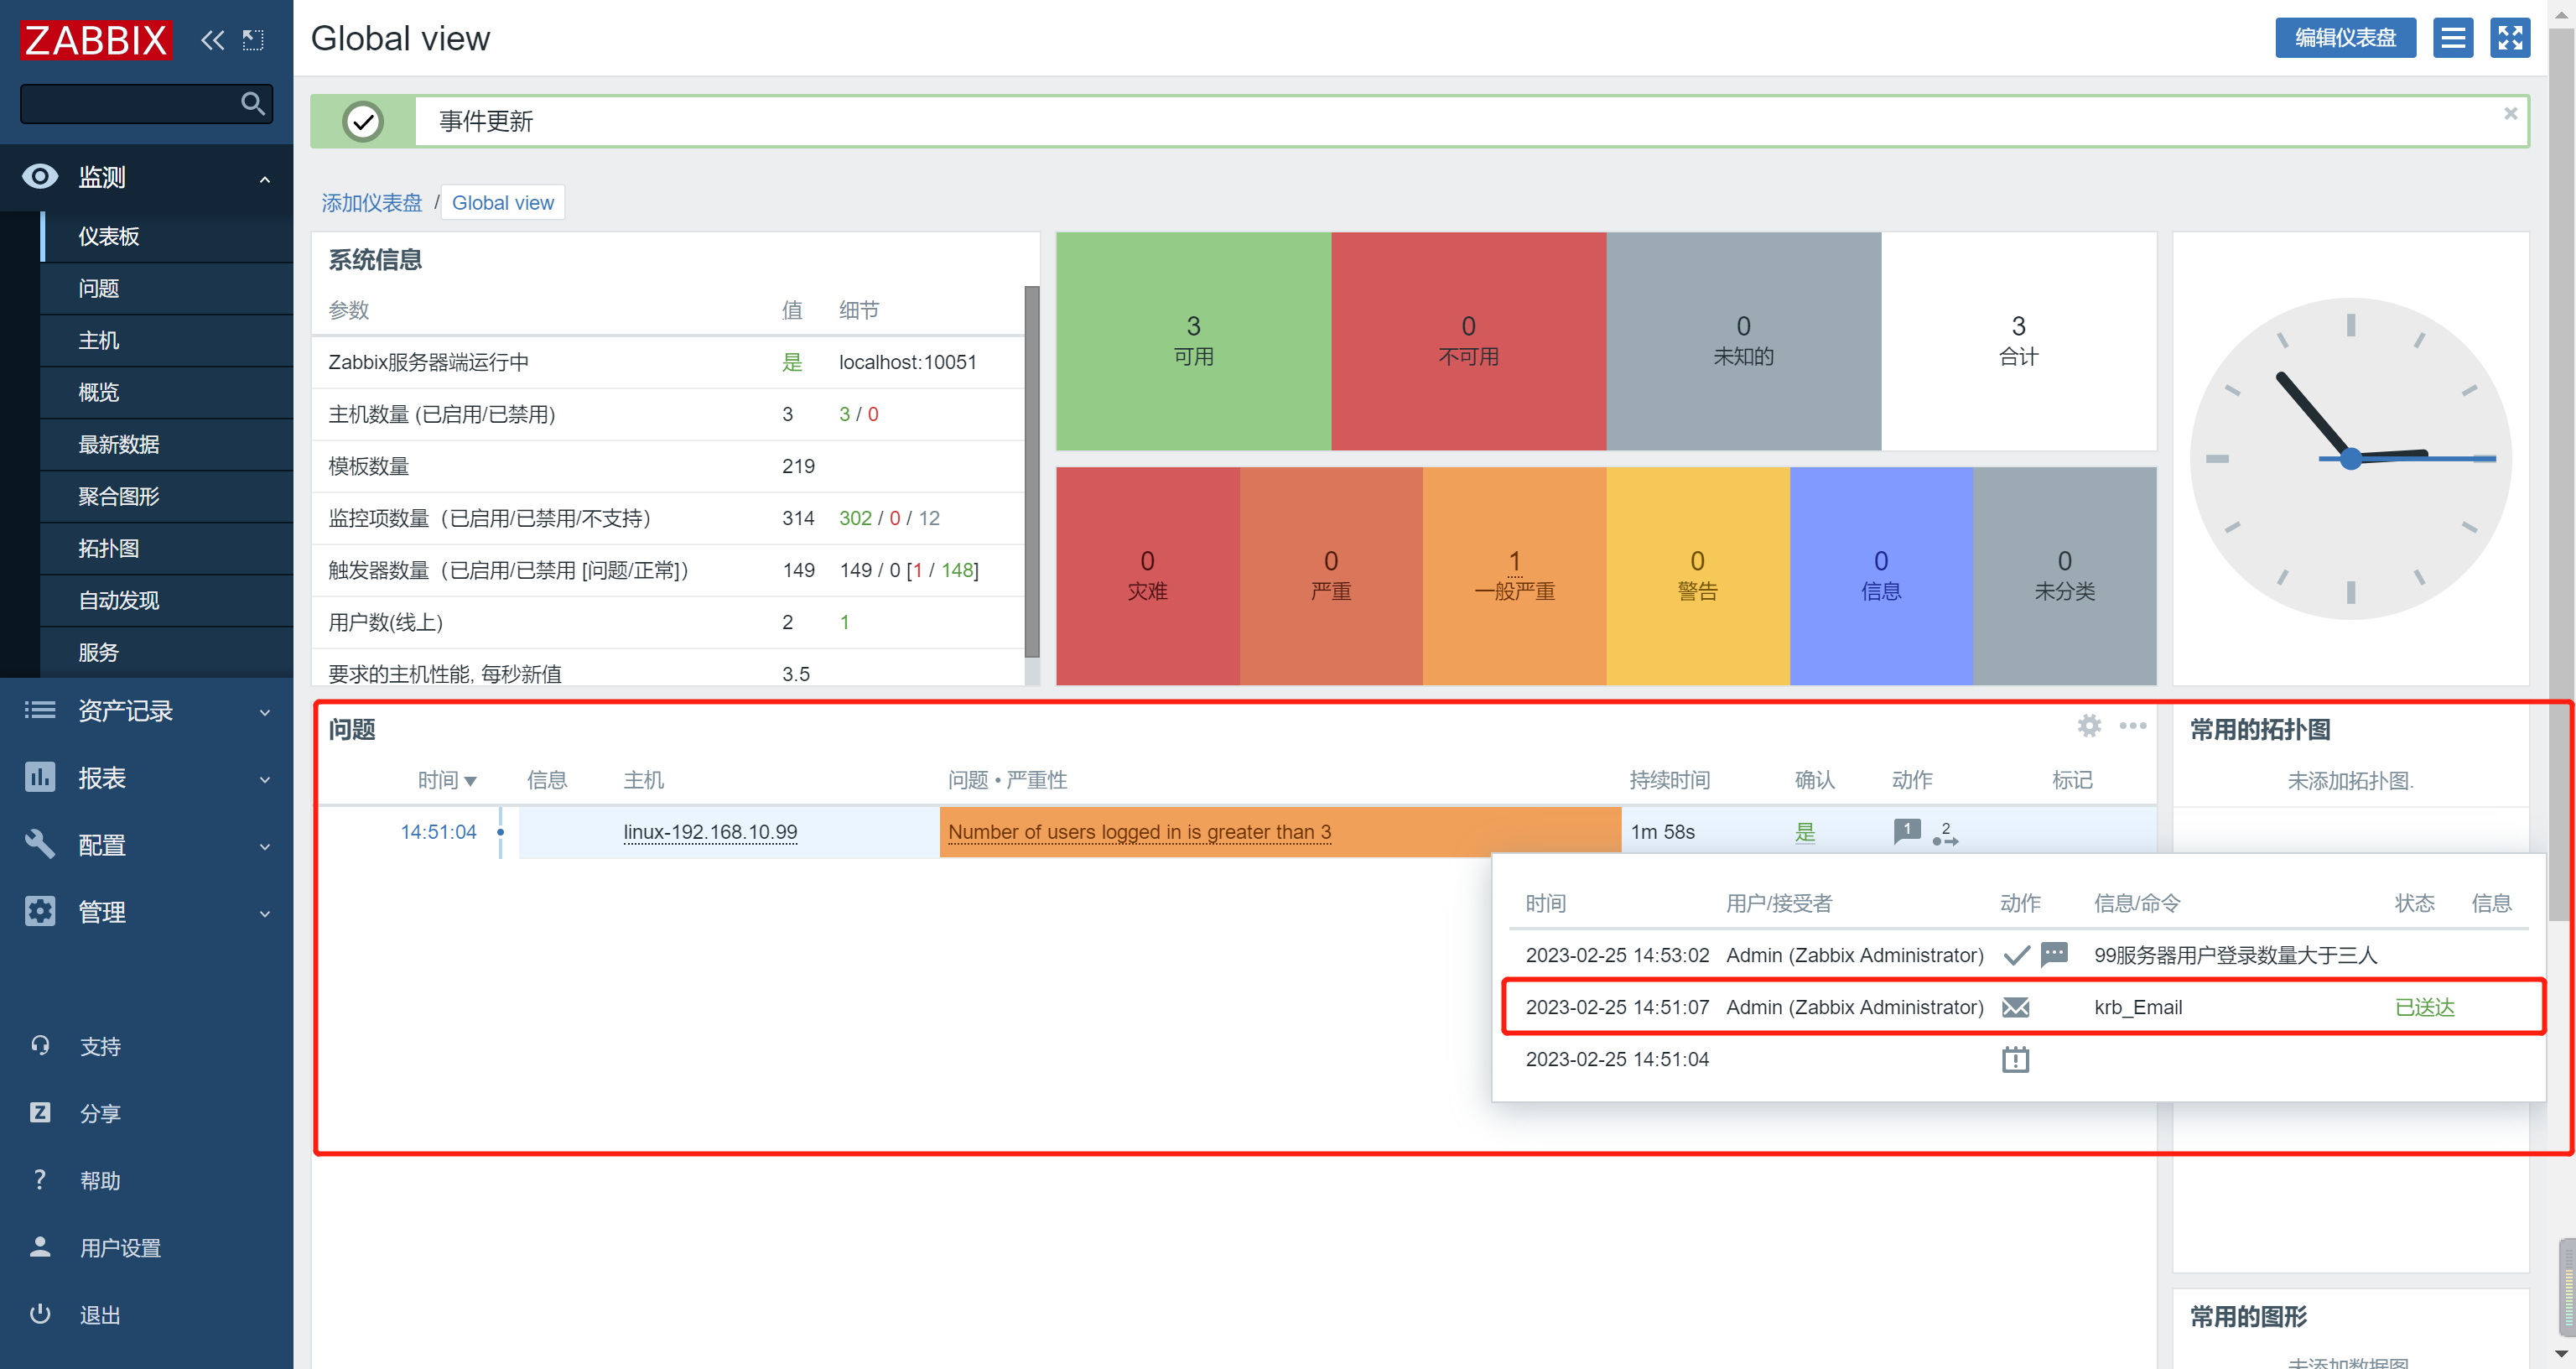Viewport: 2576px width, 1369px height.
Task: Open the 问题 widget three-dot menu
Action: coord(2132,726)
